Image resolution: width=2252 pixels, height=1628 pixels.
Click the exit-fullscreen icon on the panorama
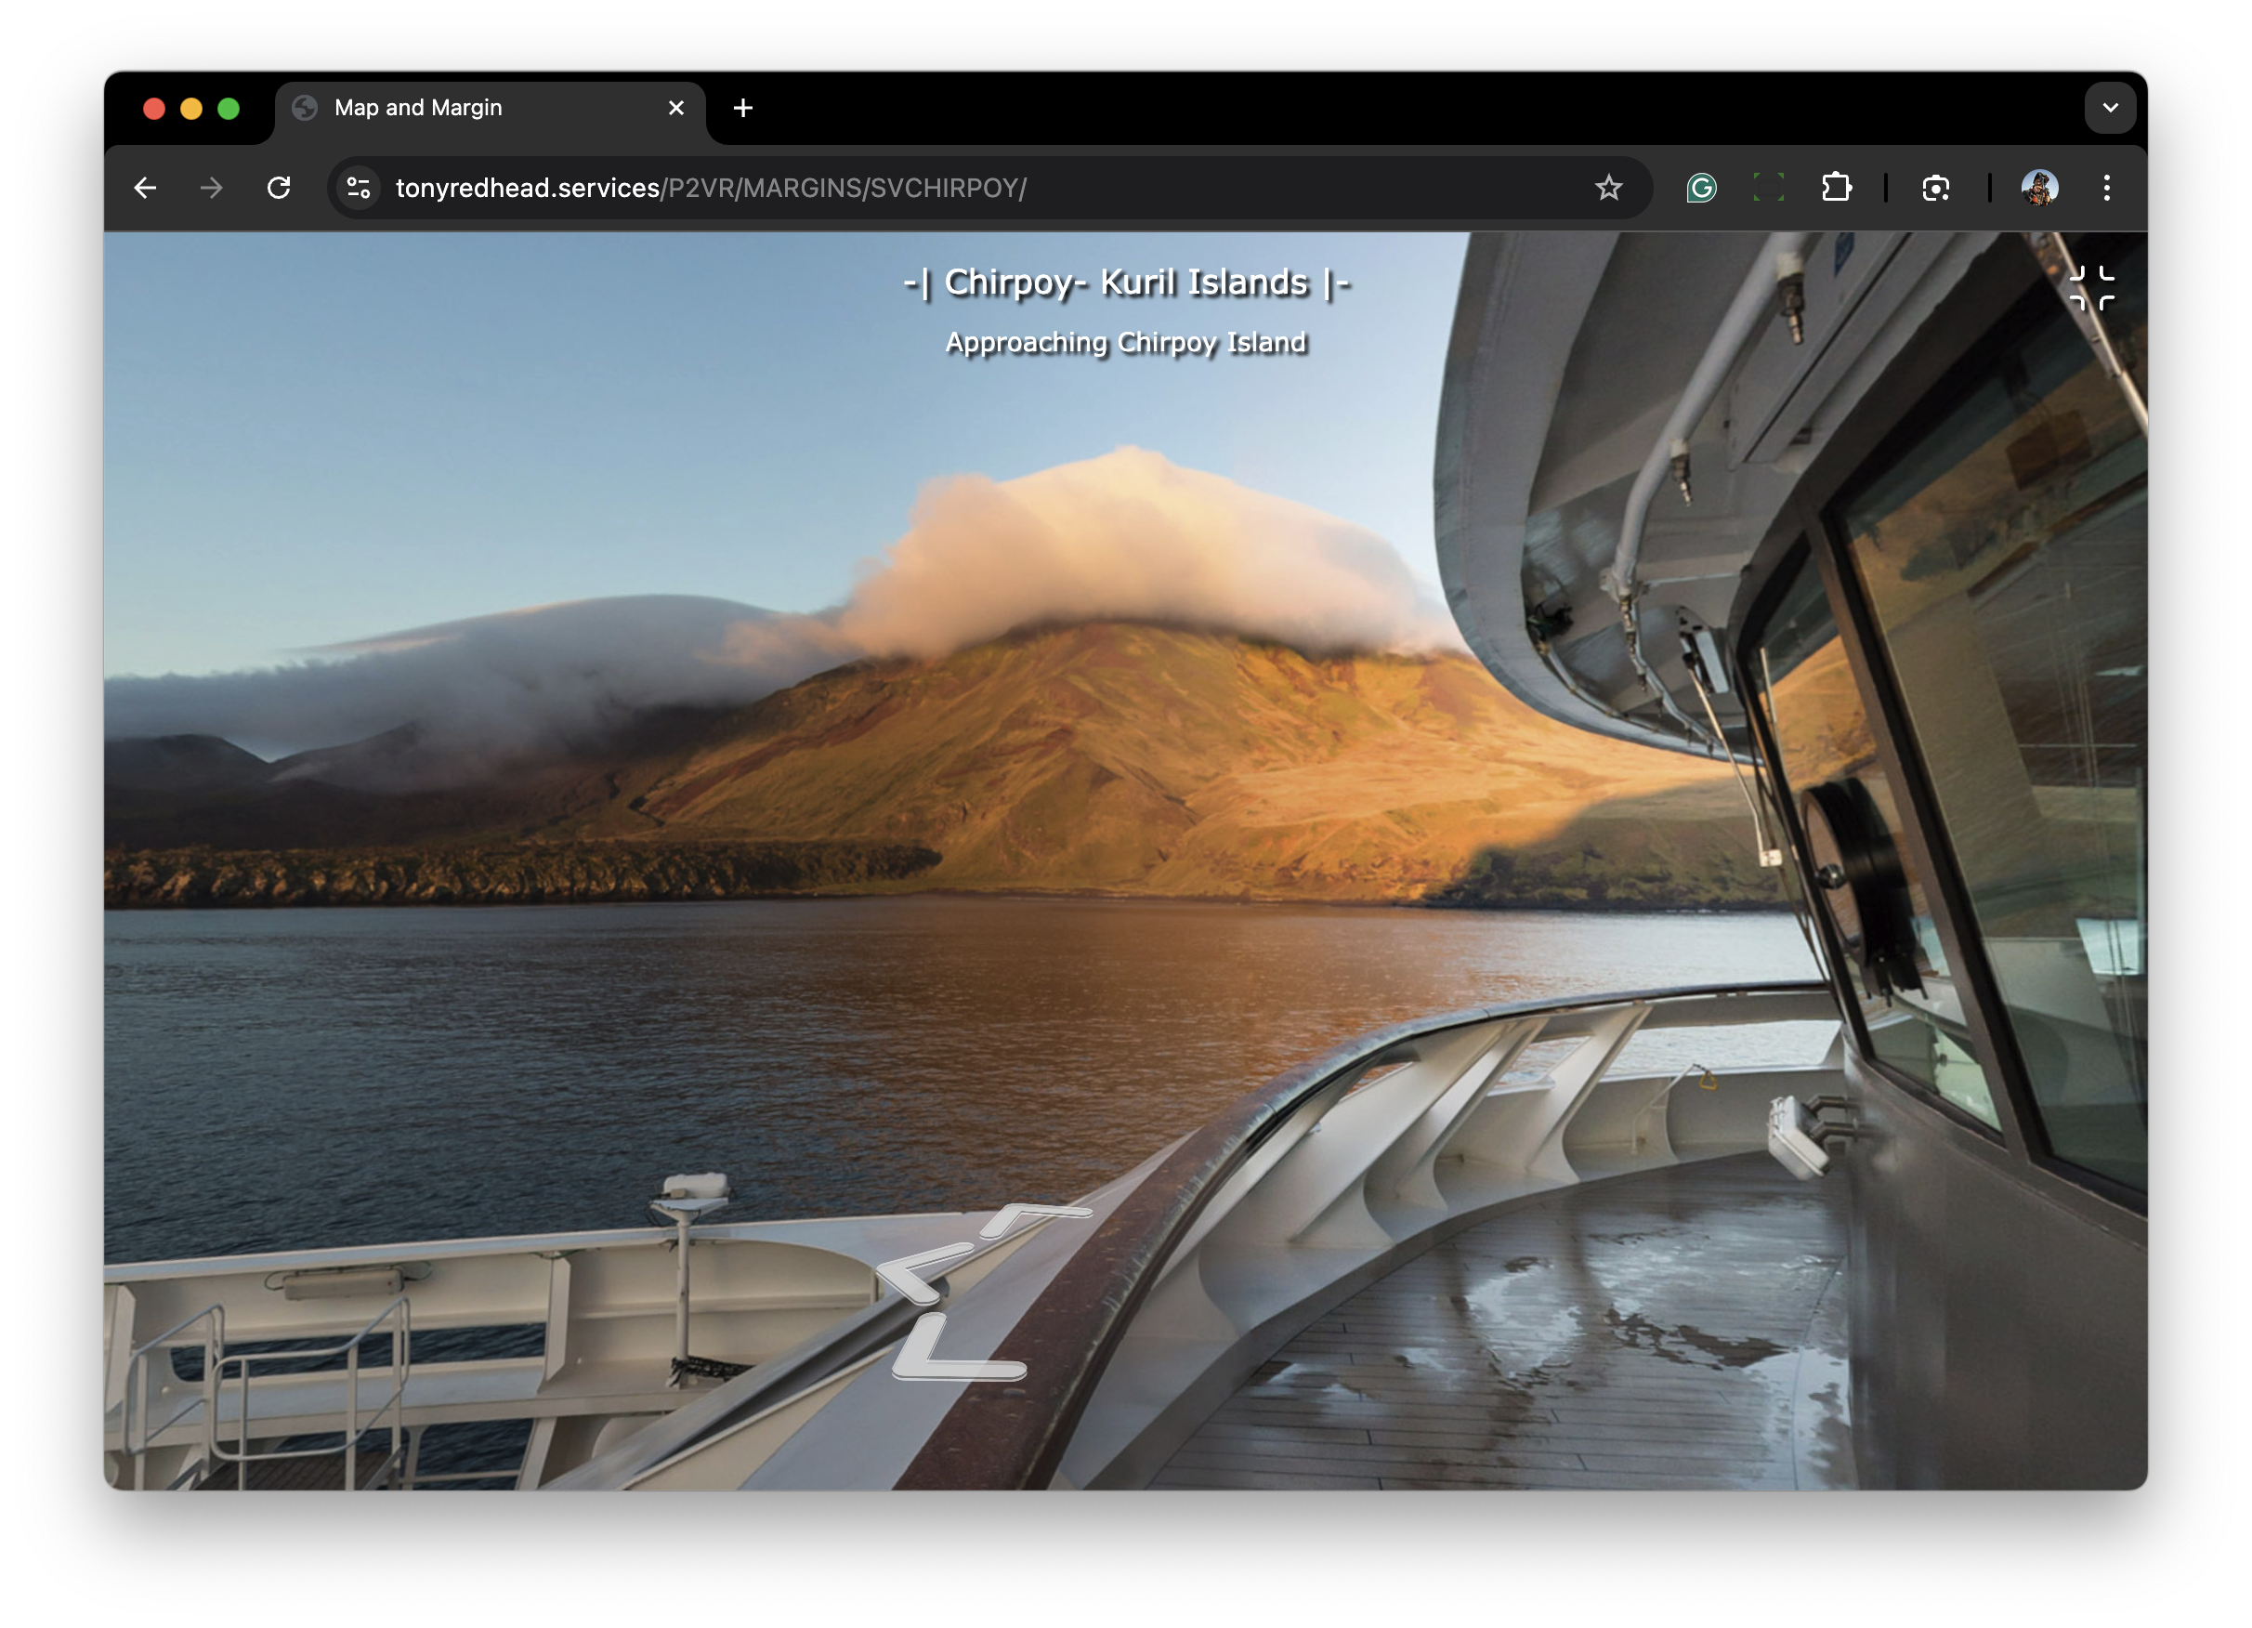tap(2091, 288)
